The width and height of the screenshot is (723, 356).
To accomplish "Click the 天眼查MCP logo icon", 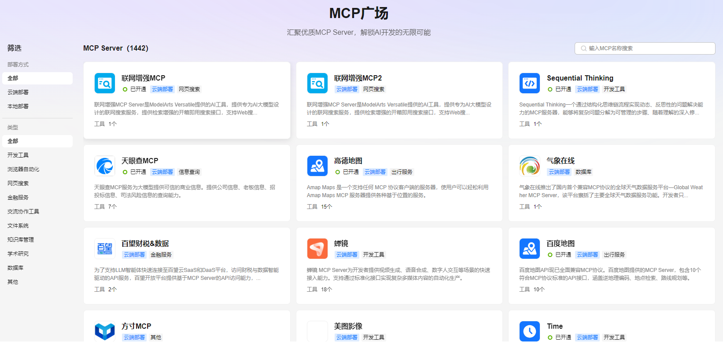I will (105, 166).
